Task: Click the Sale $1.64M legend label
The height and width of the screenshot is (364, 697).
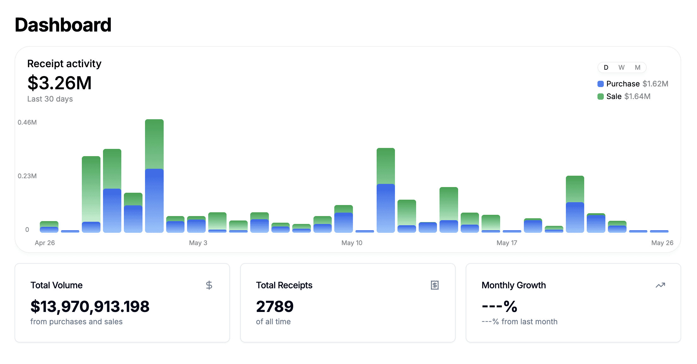Action: (x=628, y=97)
